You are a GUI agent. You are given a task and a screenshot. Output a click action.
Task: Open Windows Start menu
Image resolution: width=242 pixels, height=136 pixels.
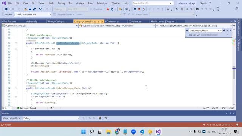click(x=84, y=132)
